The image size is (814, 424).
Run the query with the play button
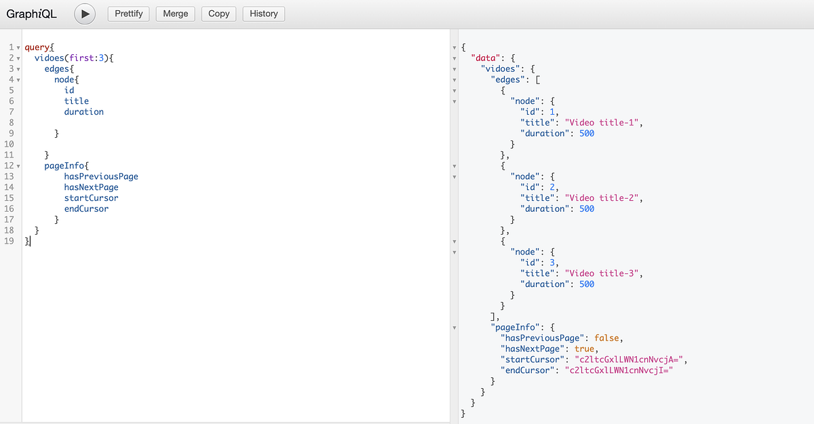click(85, 14)
